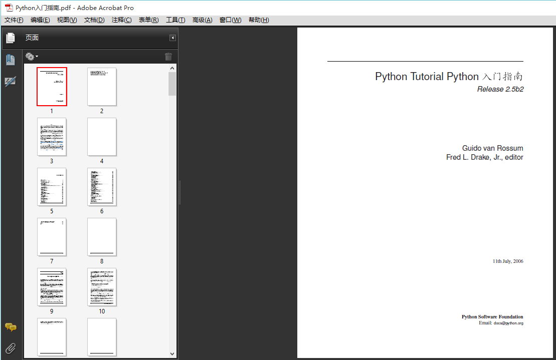Select page 8 thumbnail
Image resolution: width=556 pixels, height=360 pixels.
[x=102, y=237]
